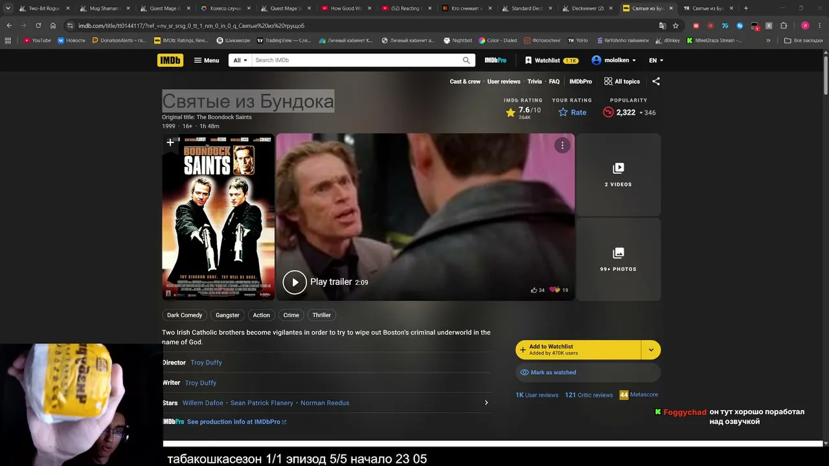This screenshot has height=466, width=829.
Task: Open director Troy Duffy's page
Action: click(206, 362)
